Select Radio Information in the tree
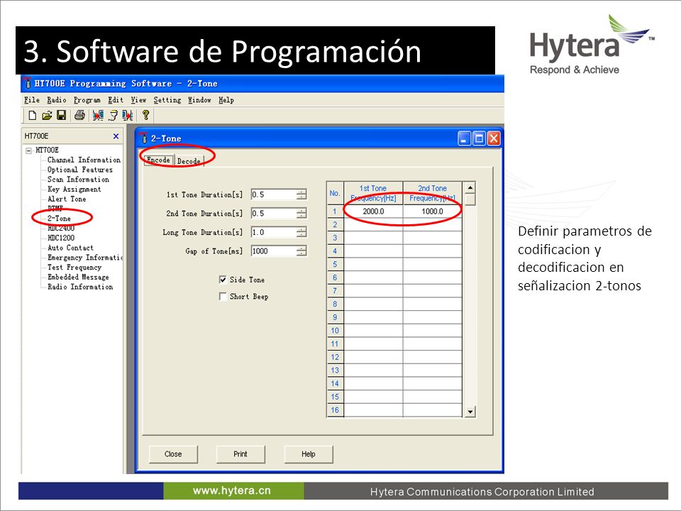The width and height of the screenshot is (681, 511). (80, 287)
